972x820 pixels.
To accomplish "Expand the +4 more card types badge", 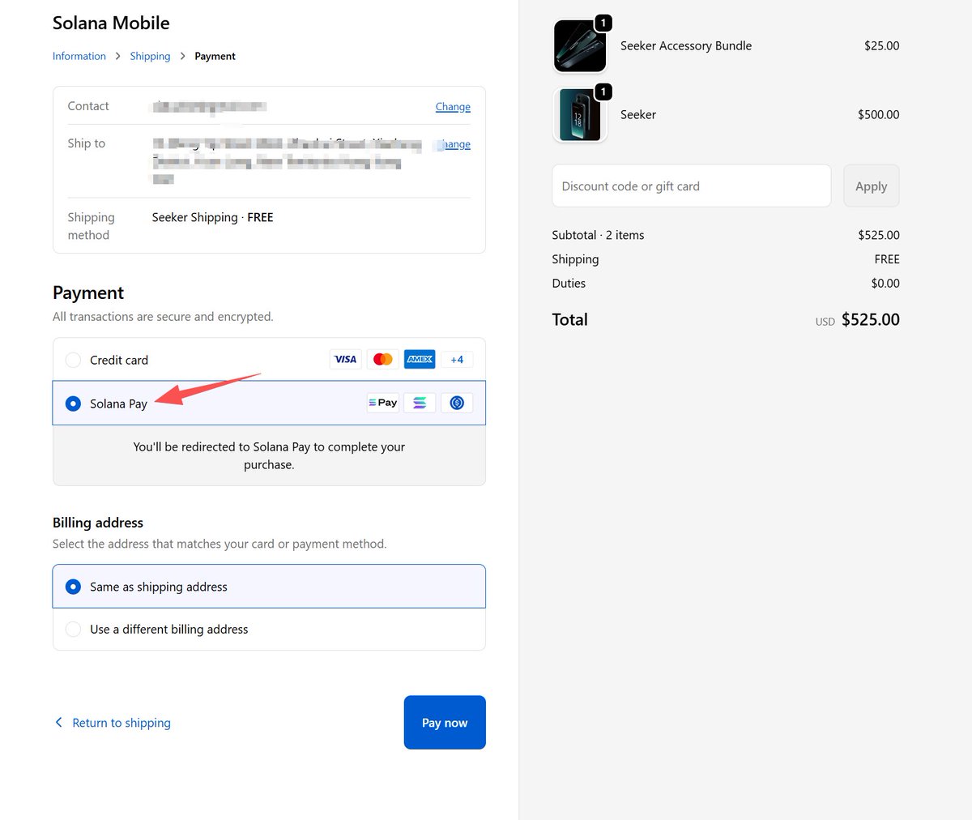I will tap(457, 360).
